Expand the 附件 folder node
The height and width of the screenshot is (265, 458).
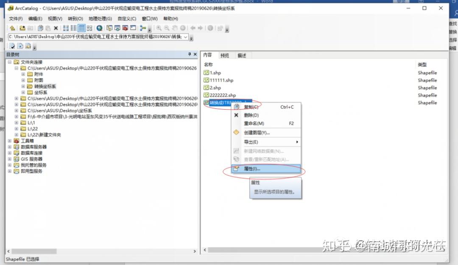point(23,74)
